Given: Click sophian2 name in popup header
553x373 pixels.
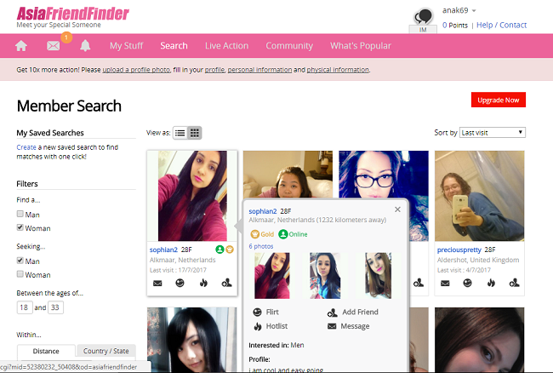Looking at the screenshot, I should 263,211.
